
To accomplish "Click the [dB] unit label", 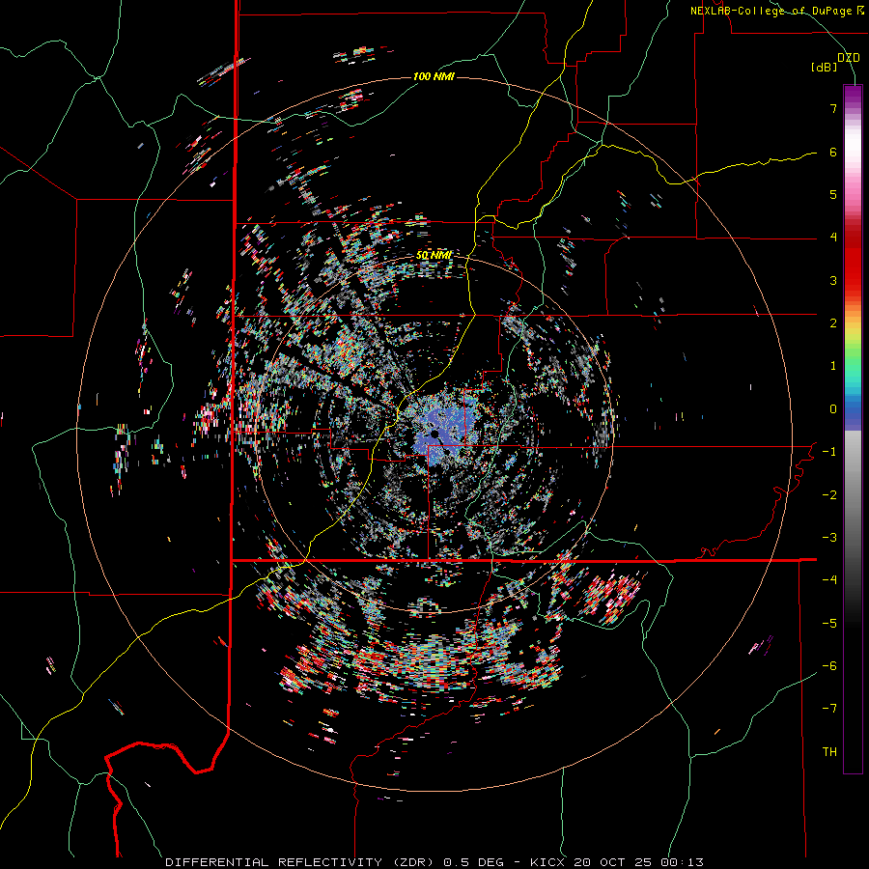I will point(825,68).
